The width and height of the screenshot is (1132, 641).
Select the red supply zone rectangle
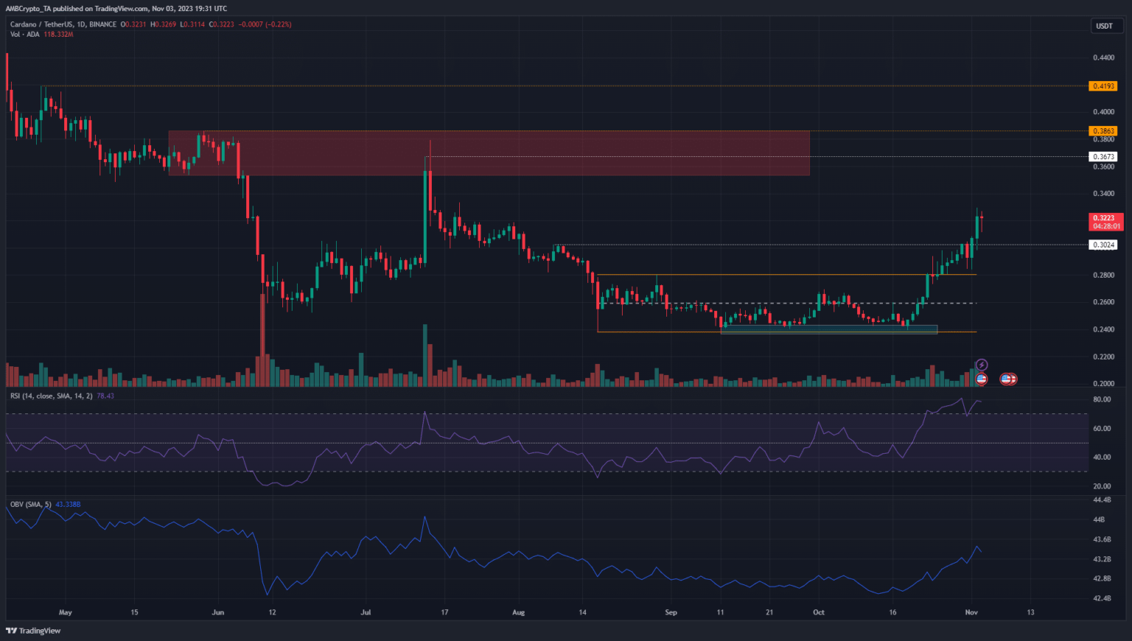pyautogui.click(x=489, y=153)
